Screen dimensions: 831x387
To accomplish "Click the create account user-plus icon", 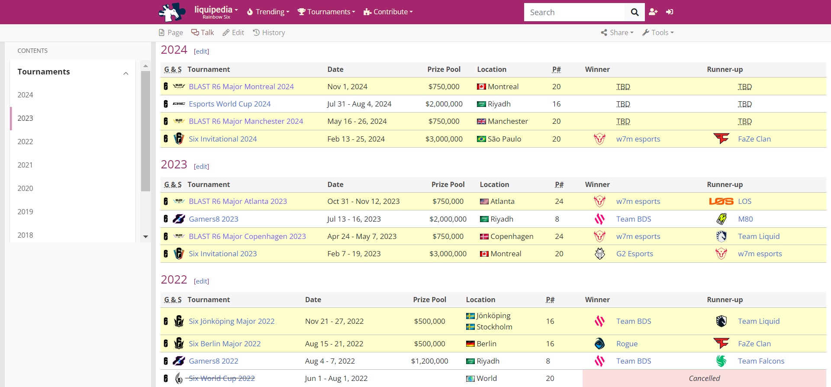I will (x=653, y=12).
